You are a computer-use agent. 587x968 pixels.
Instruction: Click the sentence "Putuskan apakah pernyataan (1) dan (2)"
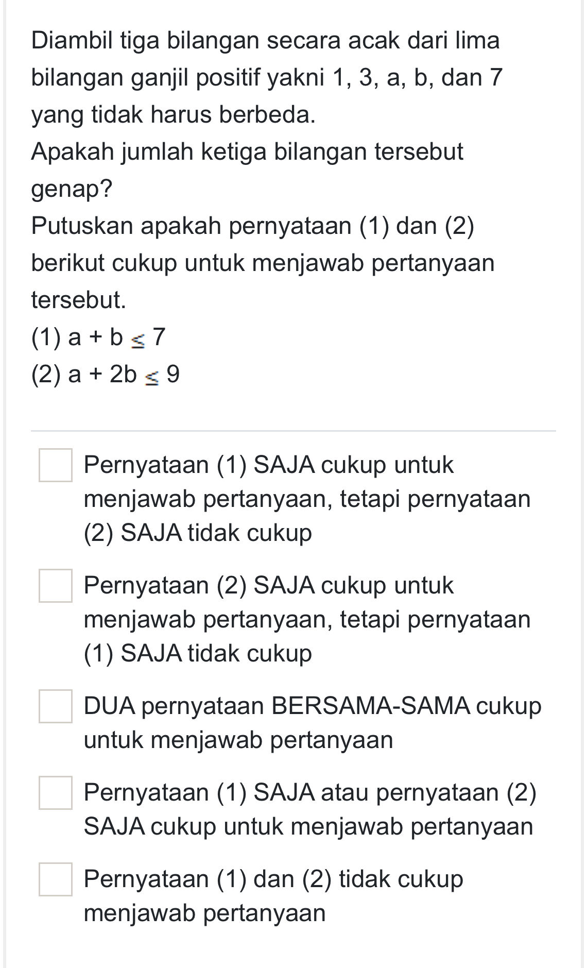(255, 227)
